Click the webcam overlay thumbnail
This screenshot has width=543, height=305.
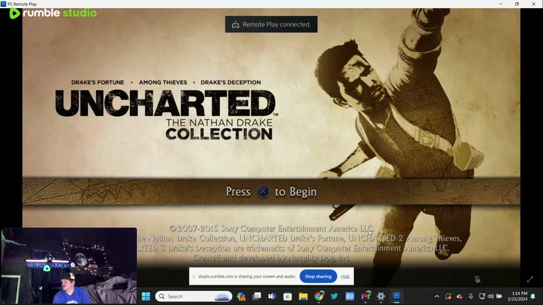(69, 266)
